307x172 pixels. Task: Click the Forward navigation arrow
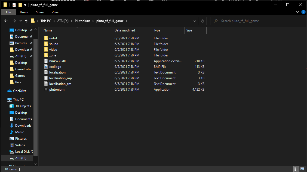click(x=14, y=21)
